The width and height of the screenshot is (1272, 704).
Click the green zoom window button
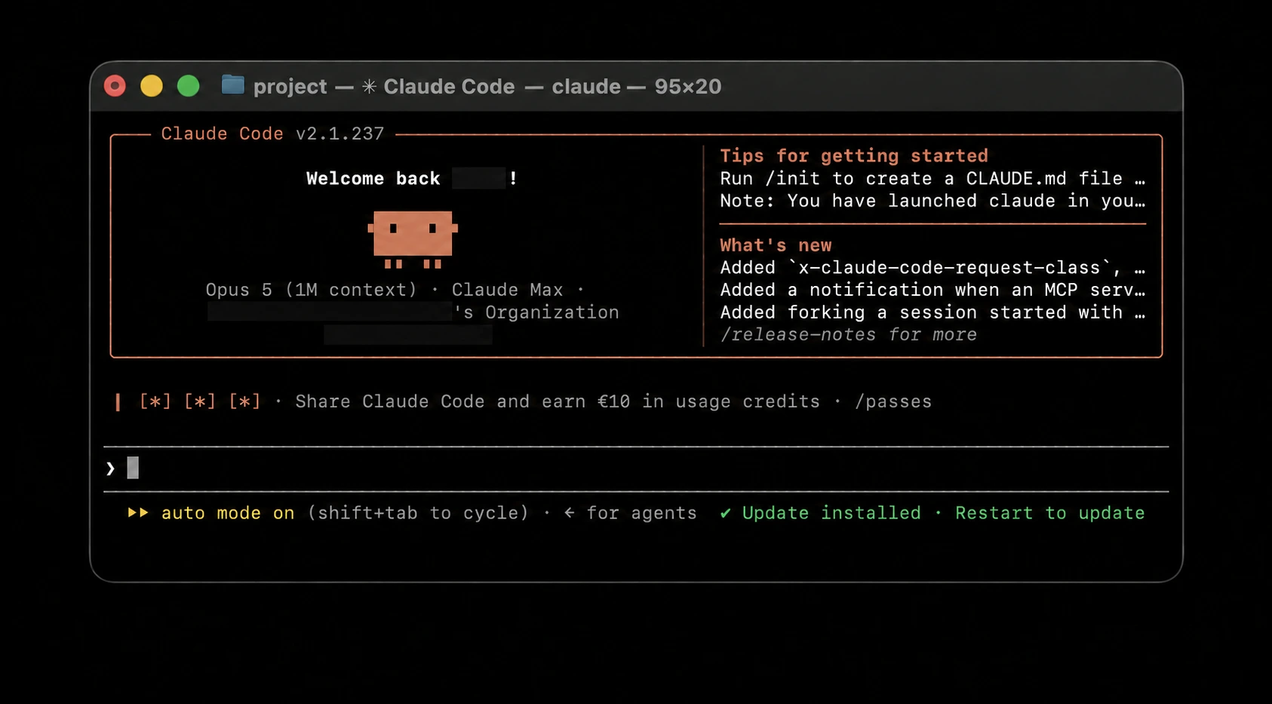point(189,86)
